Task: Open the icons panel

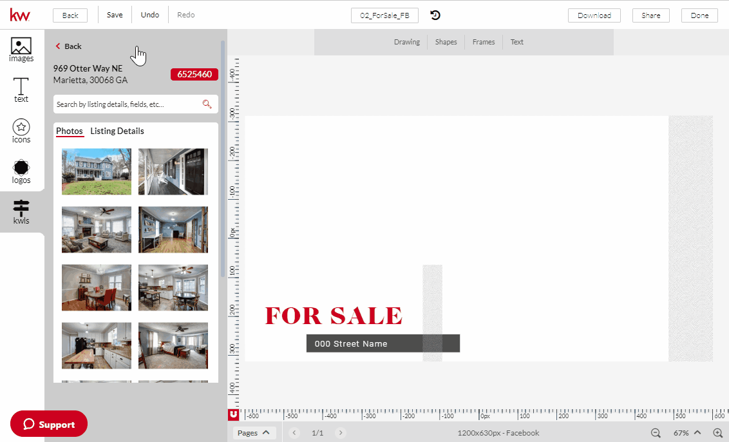Action: tap(21, 131)
